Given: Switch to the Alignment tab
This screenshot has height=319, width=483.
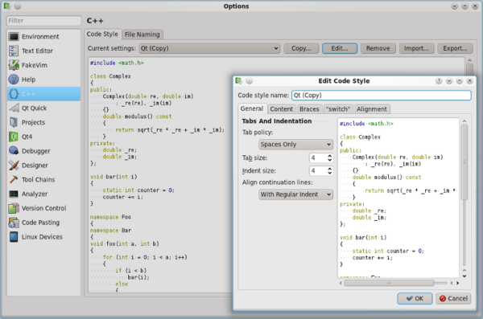Looking at the screenshot, I should (x=372, y=109).
